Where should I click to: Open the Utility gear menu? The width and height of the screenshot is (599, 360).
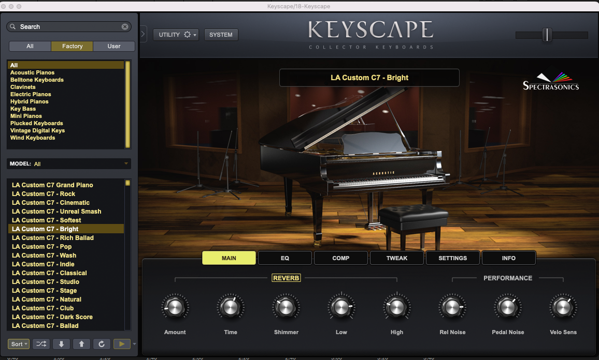[176, 35]
